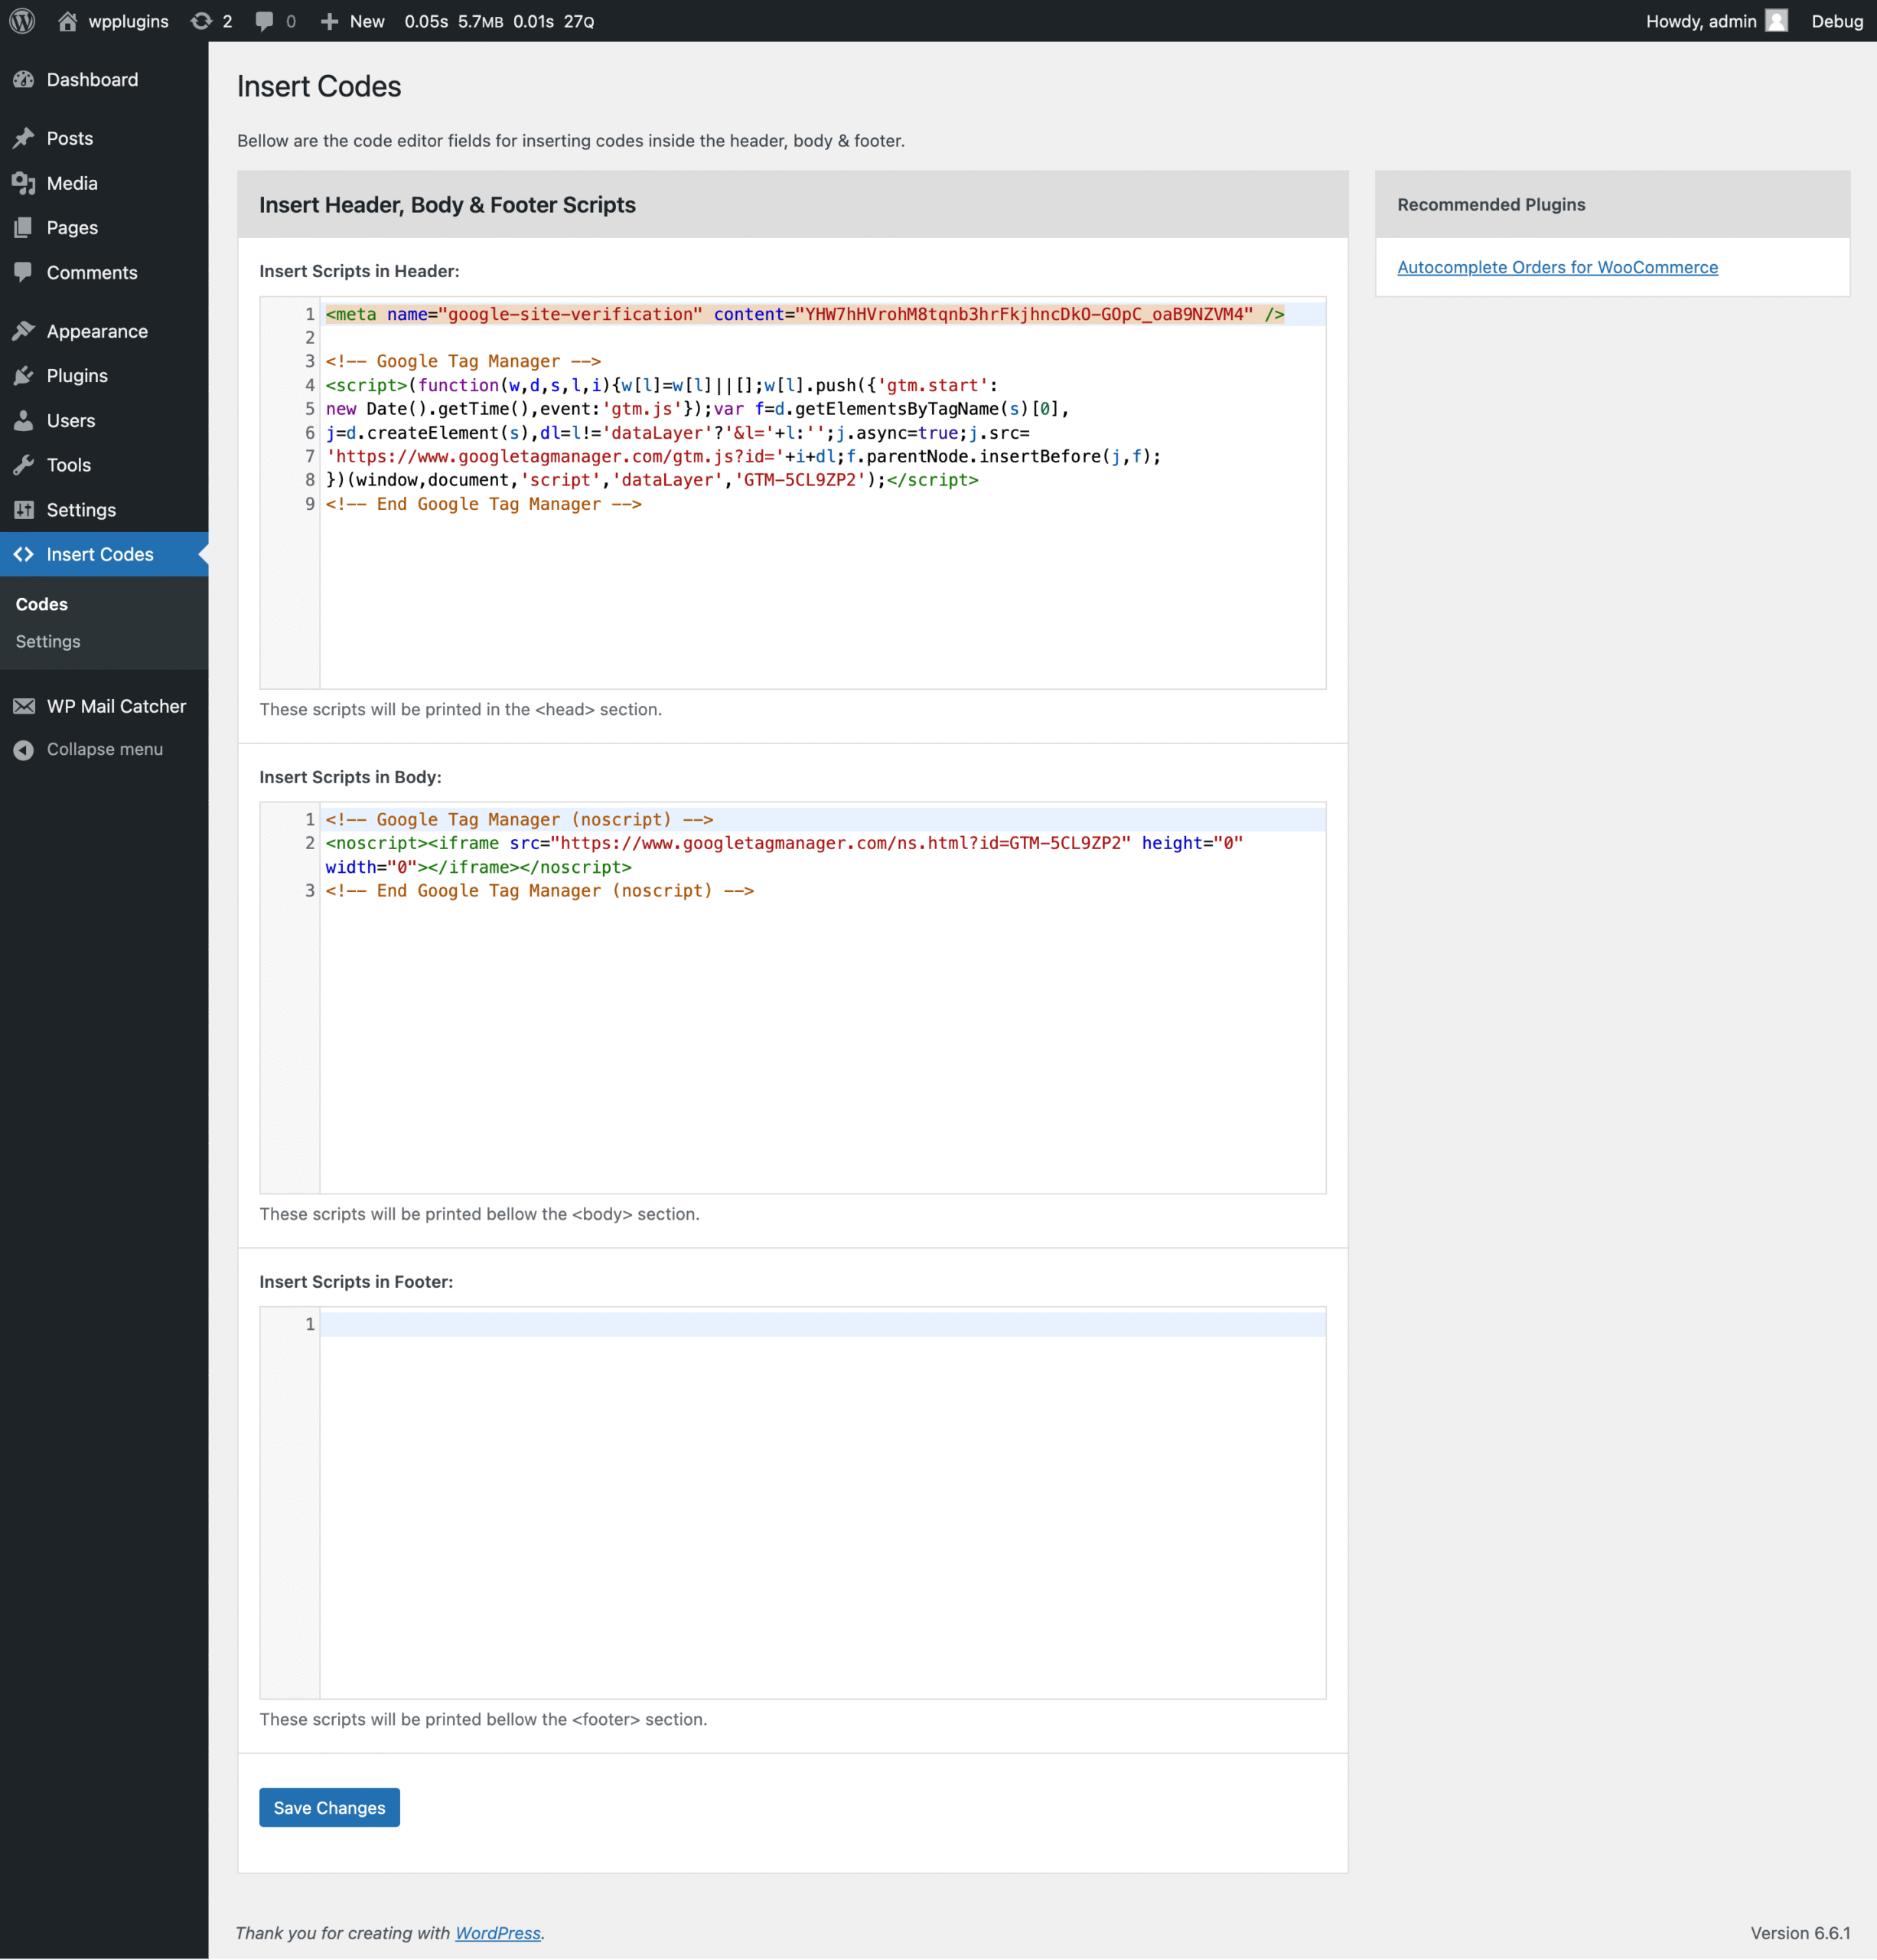The image size is (1877, 1960).
Task: Open WP Mail Catcher menu
Action: pyautogui.click(x=104, y=706)
